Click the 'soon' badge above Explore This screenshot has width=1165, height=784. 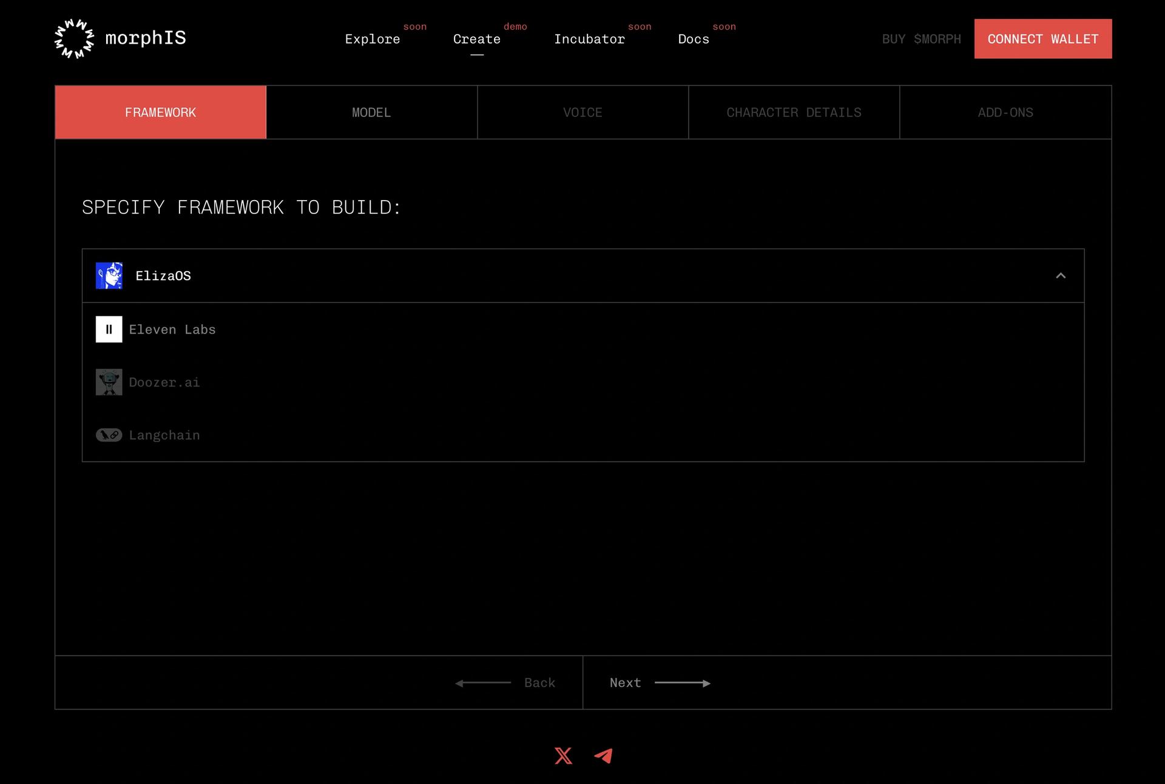pyautogui.click(x=415, y=27)
